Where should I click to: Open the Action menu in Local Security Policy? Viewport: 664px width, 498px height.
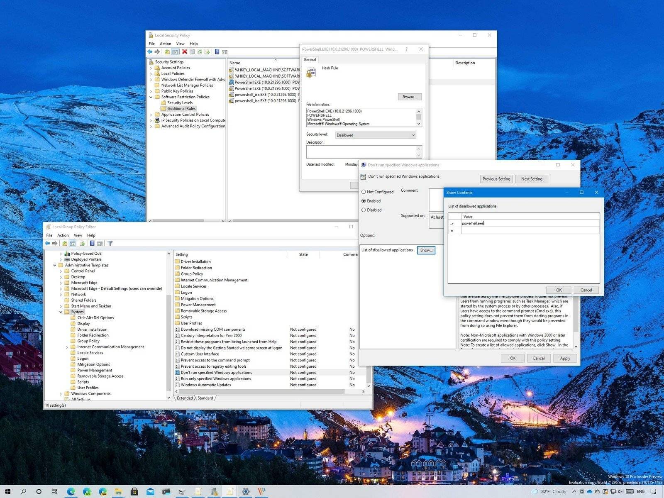point(165,44)
